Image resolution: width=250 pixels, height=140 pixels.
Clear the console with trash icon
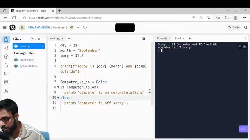245,46
